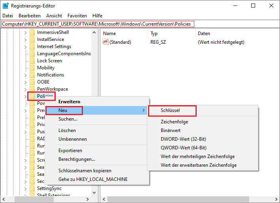Select the Mobility tree label
The height and width of the screenshot is (203, 280).
(46, 68)
